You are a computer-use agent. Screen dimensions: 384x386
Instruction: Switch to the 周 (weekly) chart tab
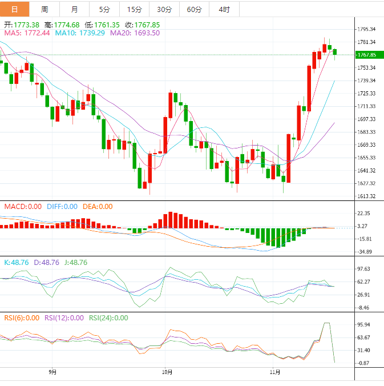[45, 9]
